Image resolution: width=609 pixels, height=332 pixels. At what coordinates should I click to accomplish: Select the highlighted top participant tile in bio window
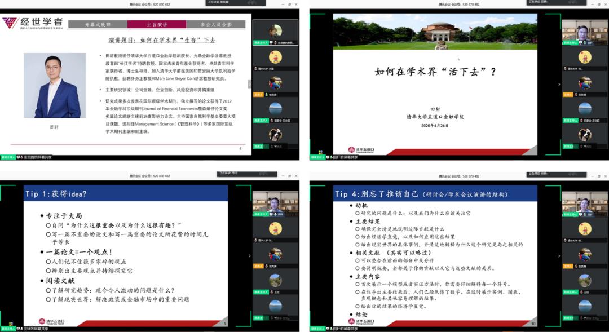275,33
